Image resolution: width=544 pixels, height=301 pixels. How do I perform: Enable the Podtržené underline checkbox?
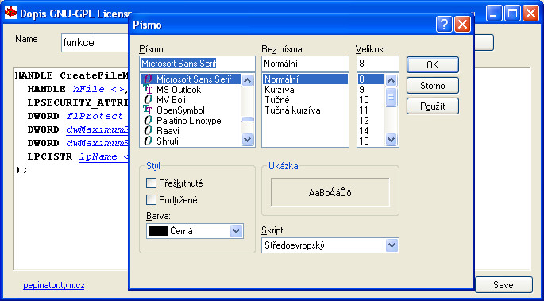pyautogui.click(x=151, y=200)
